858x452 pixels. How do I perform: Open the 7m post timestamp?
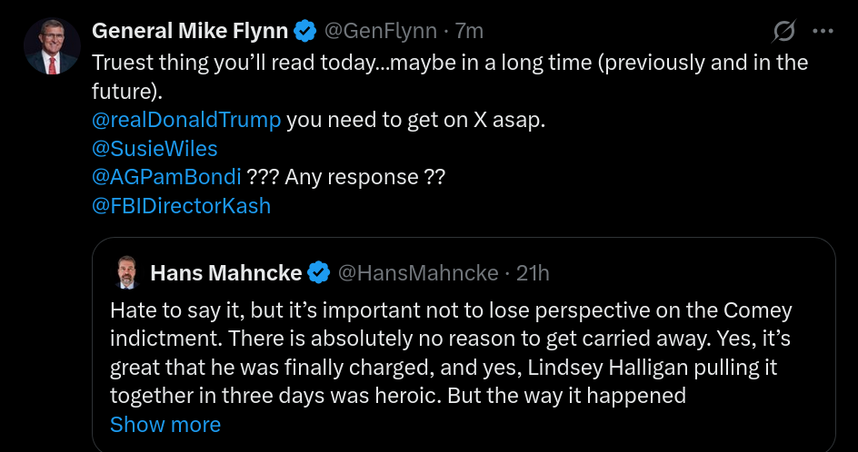point(469,32)
